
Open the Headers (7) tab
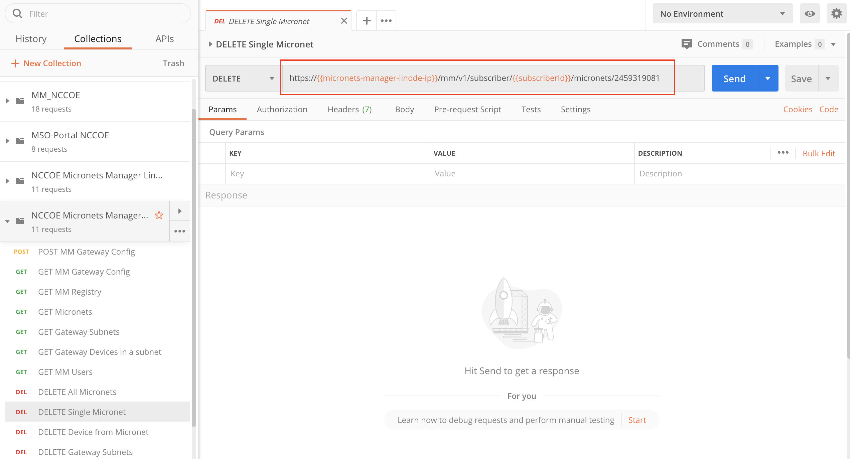(349, 109)
